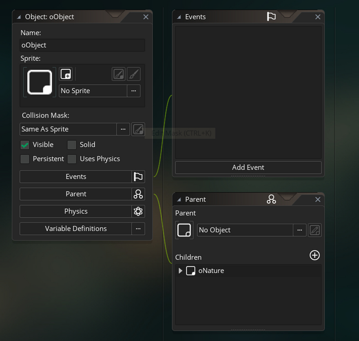This screenshot has width=359, height=341.
Task: Click the edit parent object icon
Action: pyautogui.click(x=315, y=230)
